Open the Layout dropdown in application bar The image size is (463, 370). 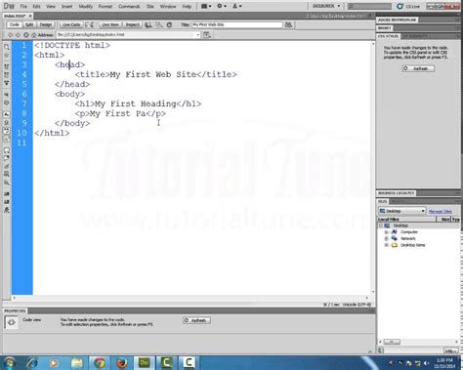click(x=206, y=6)
